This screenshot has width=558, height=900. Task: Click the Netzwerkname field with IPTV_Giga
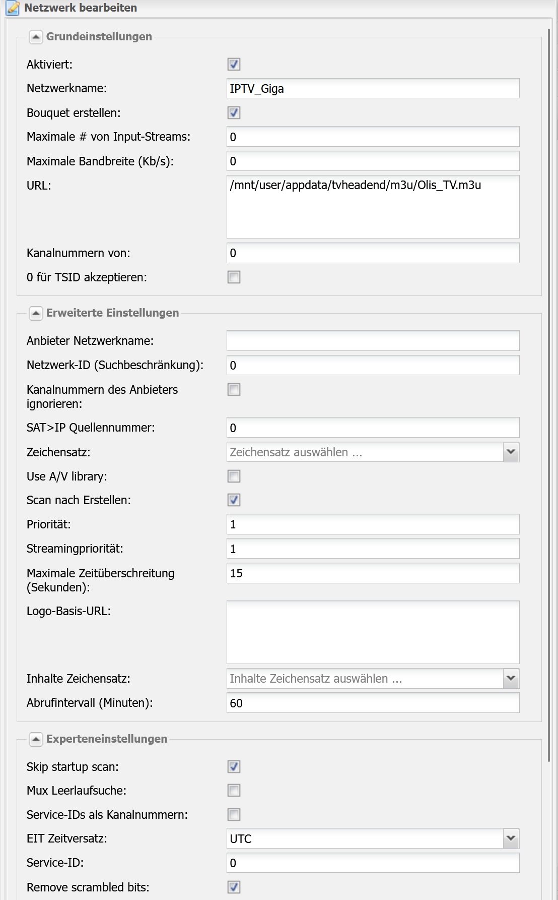coord(373,89)
